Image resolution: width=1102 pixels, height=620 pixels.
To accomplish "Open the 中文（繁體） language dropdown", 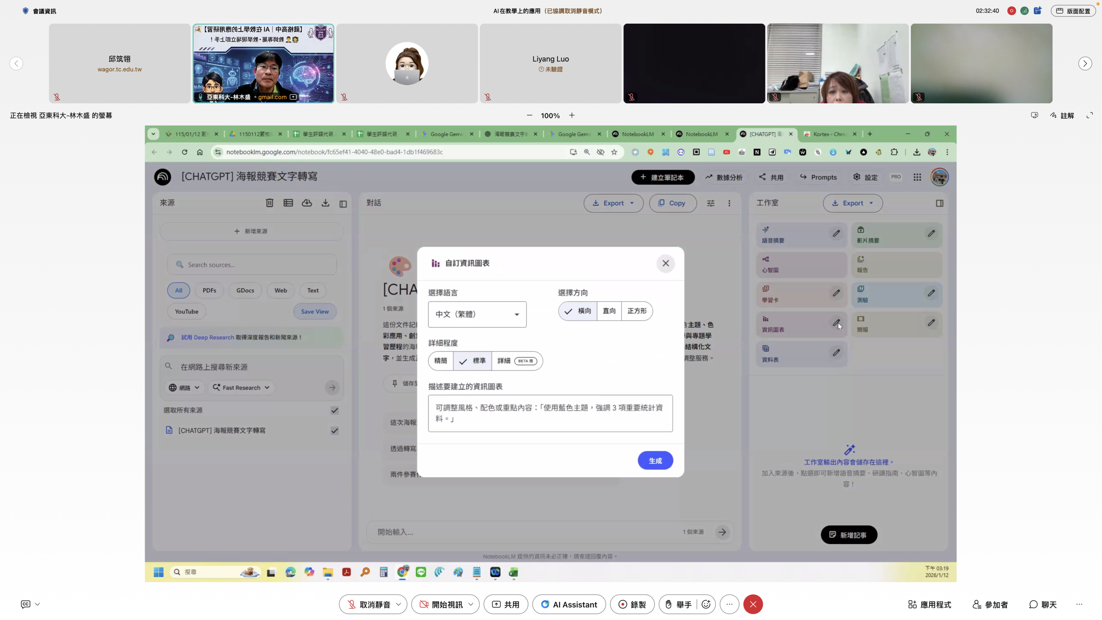I will (477, 314).
